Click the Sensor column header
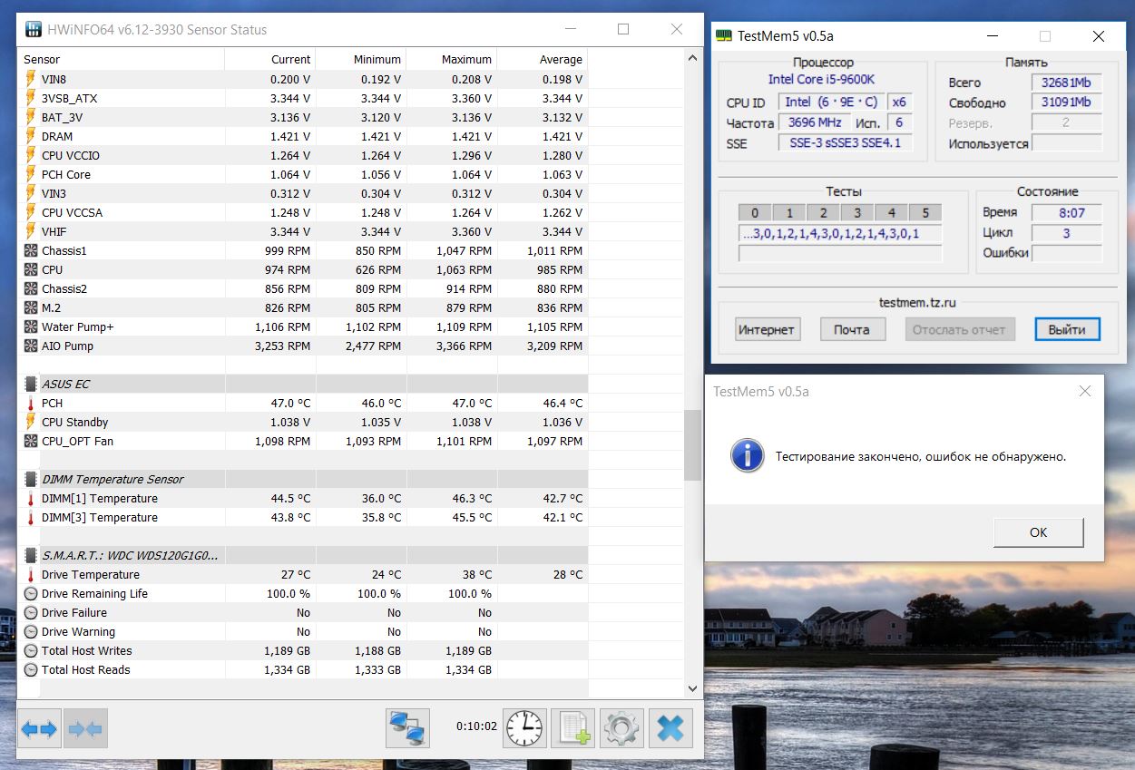1135x770 pixels. tap(122, 59)
